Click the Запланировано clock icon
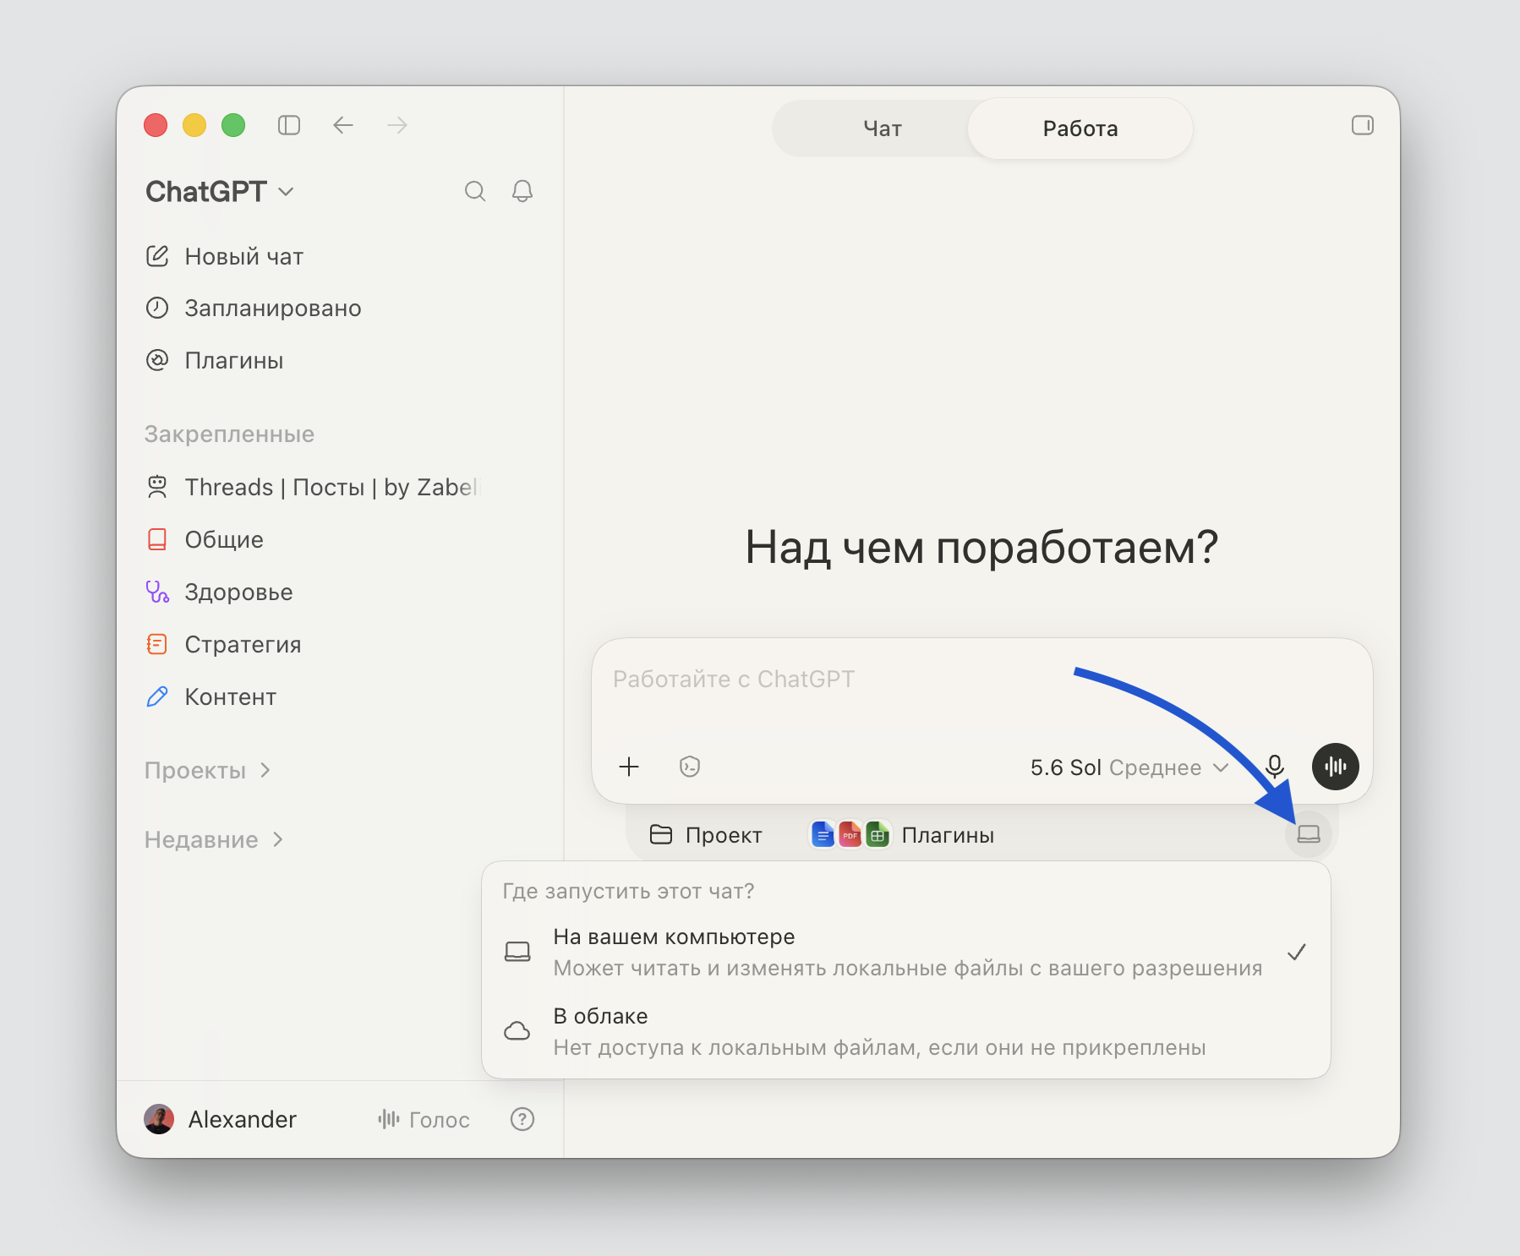The width and height of the screenshot is (1520, 1256). [157, 308]
